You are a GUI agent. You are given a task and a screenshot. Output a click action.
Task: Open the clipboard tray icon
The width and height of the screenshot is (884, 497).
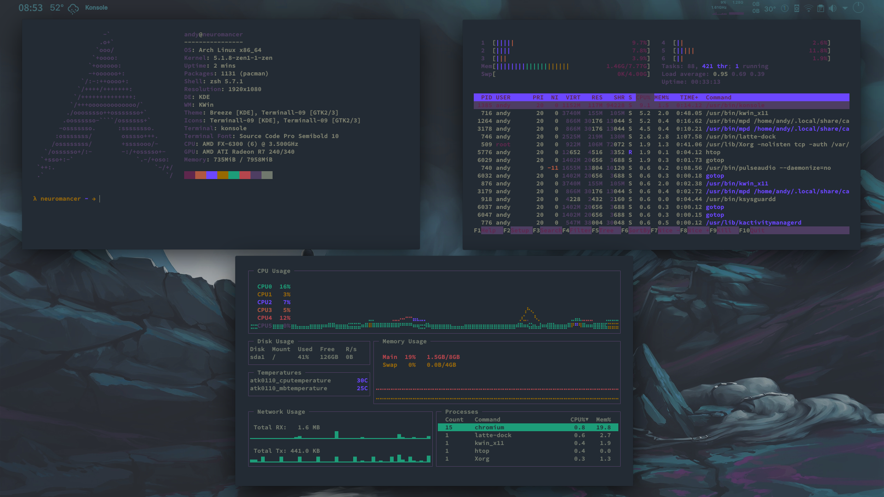(820, 8)
